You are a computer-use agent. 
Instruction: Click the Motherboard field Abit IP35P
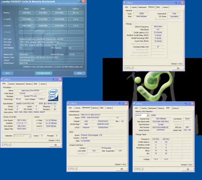[51, 63]
